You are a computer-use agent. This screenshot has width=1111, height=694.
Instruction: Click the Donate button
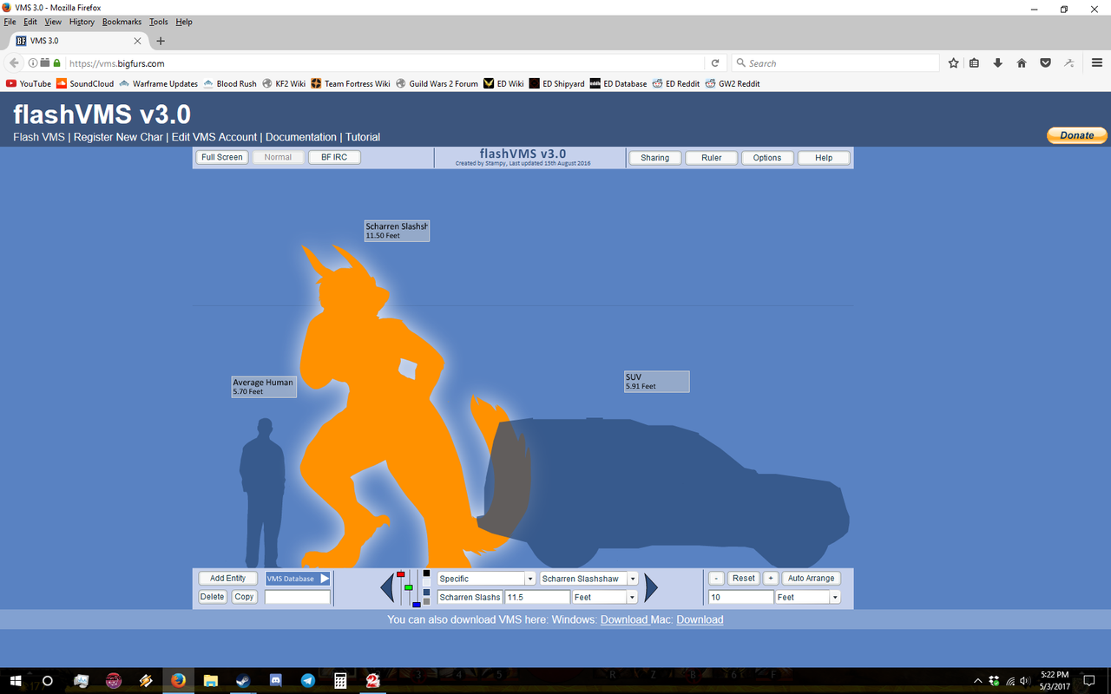[x=1076, y=135]
